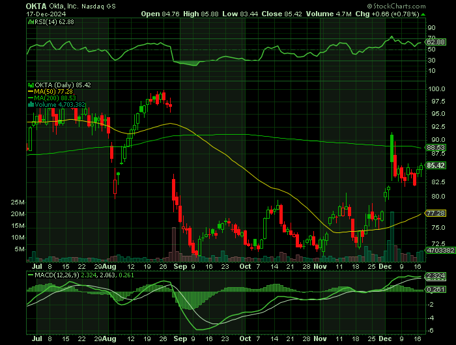The height and width of the screenshot is (345, 456).
Task: Click the MA(200) 88.53 legend text
Action: click(x=55, y=98)
